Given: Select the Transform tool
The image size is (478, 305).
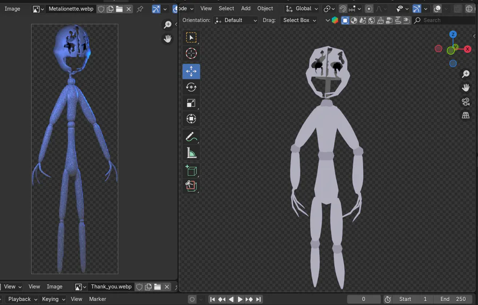Looking at the screenshot, I should [191, 118].
